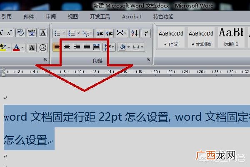
Task: Toggle Show/Hide paragraph marks
Action: pyautogui.click(x=146, y=33)
